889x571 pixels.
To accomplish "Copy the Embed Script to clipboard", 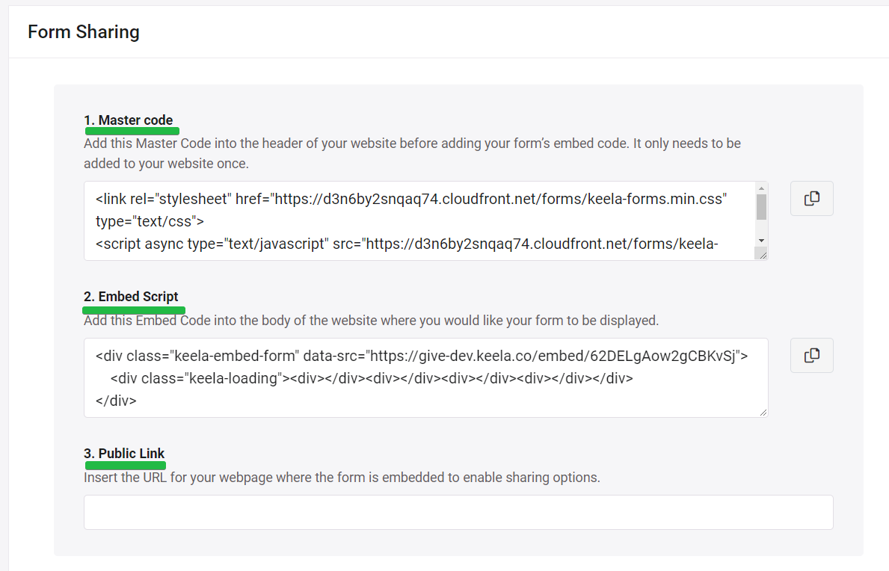I will (811, 355).
